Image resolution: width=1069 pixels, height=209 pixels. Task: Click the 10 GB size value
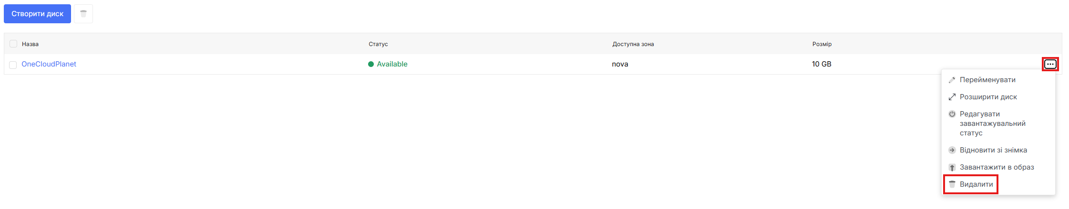coord(822,64)
